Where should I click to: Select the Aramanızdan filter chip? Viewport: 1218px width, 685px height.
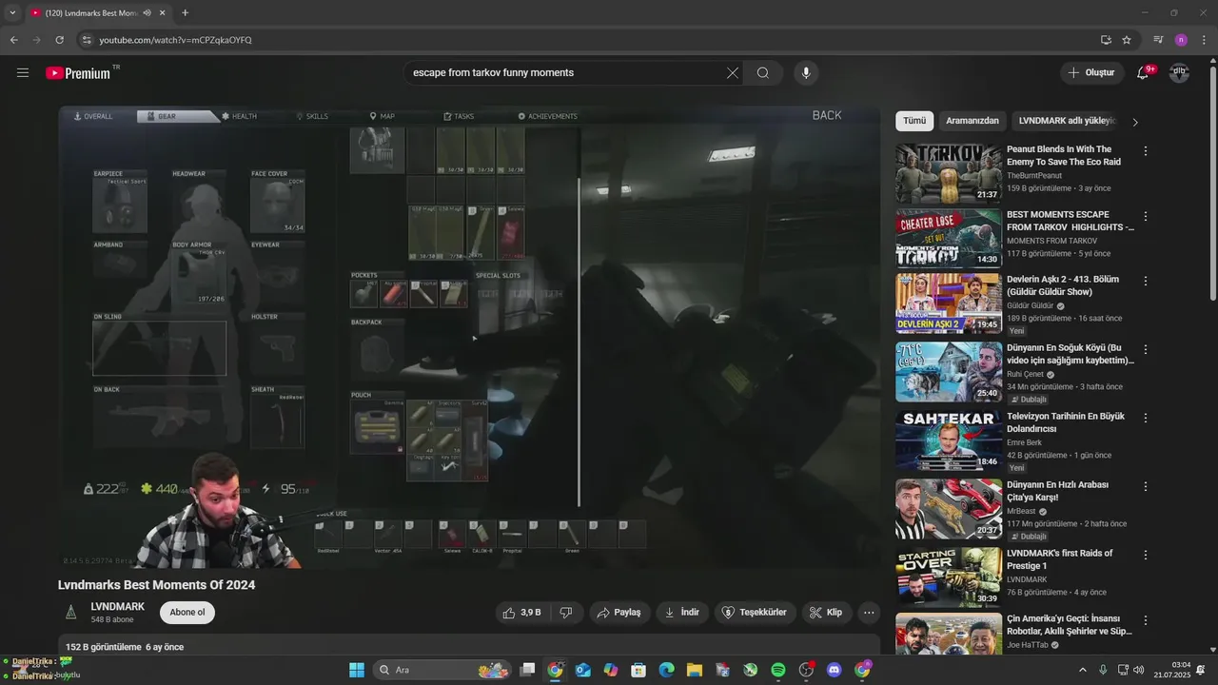(972, 121)
